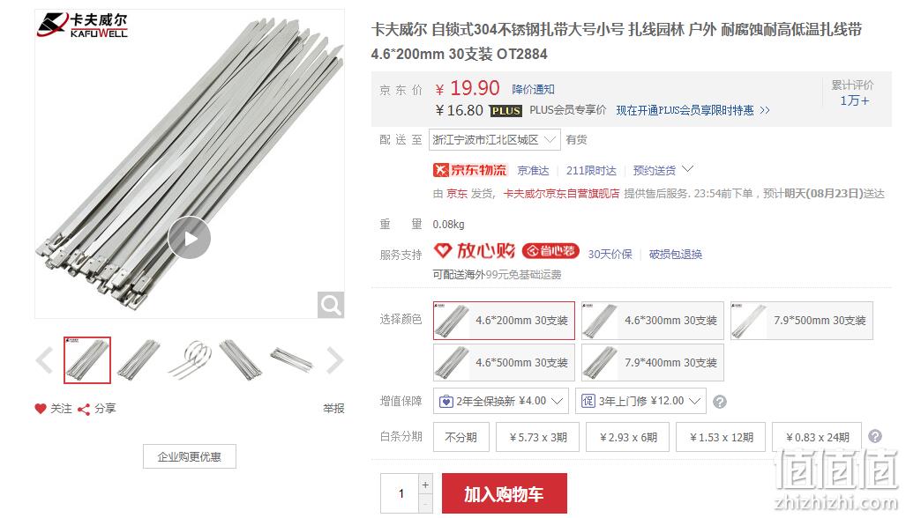Click the 分享 share icon

pyautogui.click(x=84, y=410)
